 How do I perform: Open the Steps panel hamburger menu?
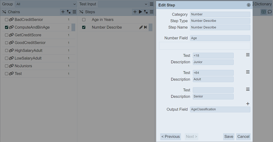151,12
